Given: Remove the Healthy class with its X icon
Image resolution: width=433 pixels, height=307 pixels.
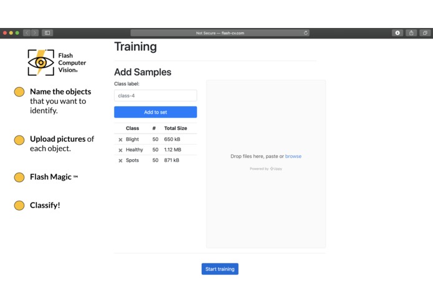Looking at the screenshot, I should tap(120, 150).
